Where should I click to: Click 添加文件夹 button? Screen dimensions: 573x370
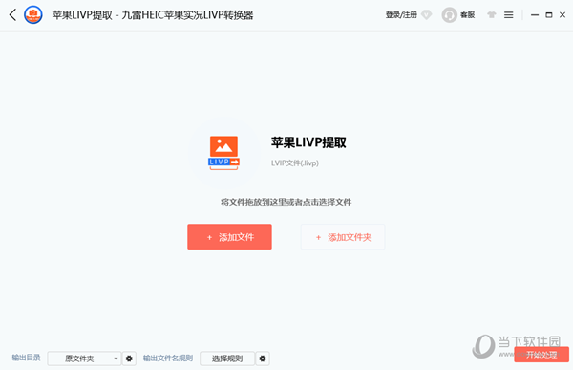point(343,237)
